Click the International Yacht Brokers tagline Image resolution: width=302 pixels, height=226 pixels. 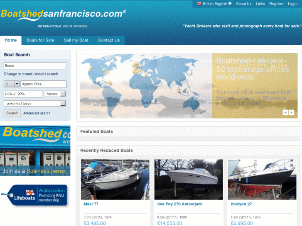click(x=63, y=26)
